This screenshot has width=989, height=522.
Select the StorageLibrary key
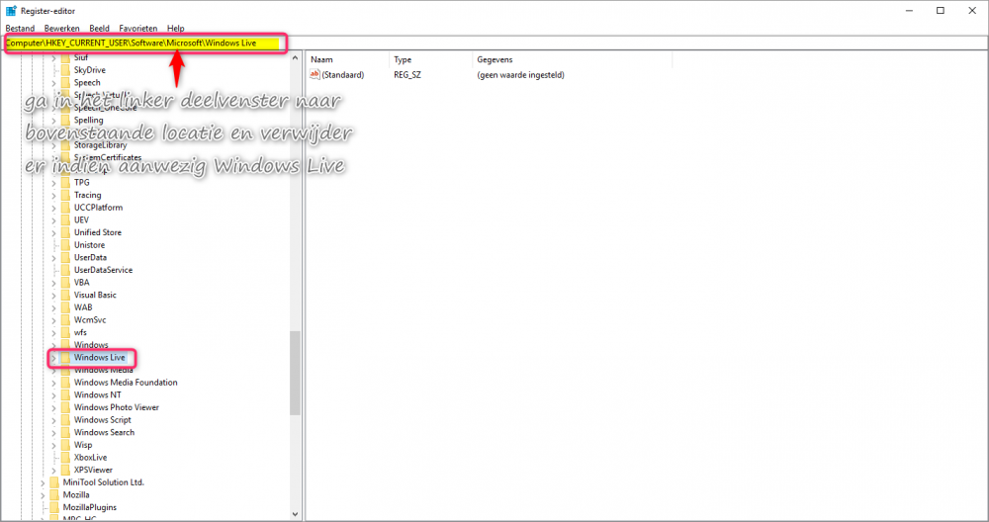(100, 145)
